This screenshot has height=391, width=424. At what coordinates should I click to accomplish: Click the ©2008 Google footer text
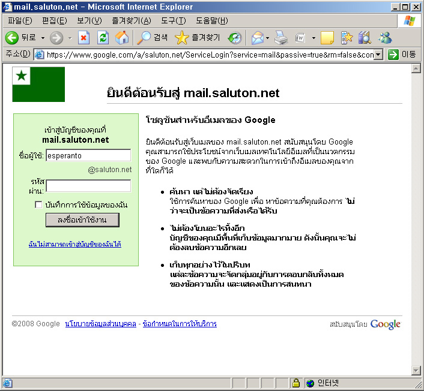tap(35, 323)
